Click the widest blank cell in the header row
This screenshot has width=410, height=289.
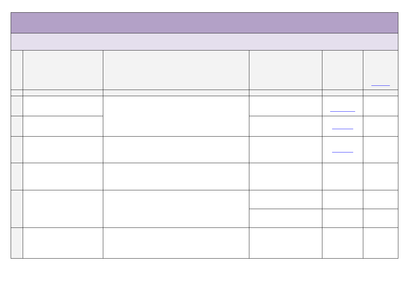click(176, 70)
